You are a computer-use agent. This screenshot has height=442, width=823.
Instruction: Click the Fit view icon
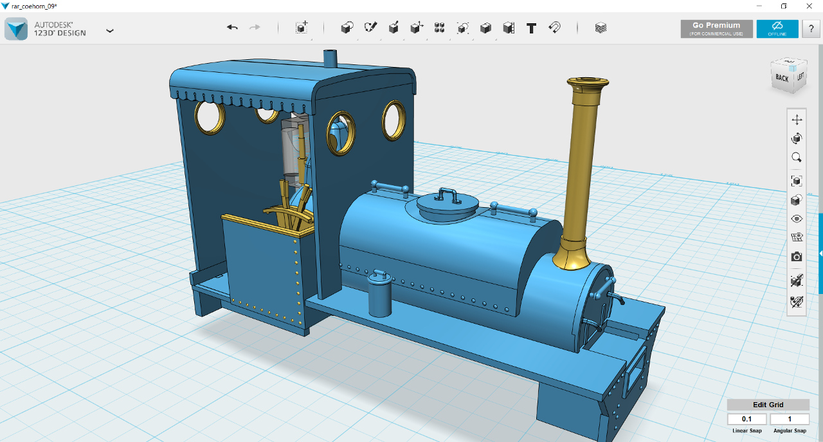[x=797, y=181]
